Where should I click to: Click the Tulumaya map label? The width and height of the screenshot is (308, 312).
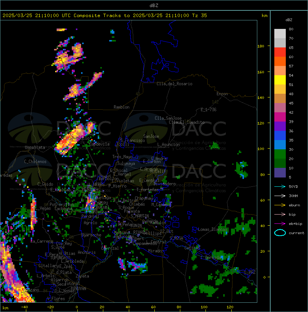(x=126, y=163)
